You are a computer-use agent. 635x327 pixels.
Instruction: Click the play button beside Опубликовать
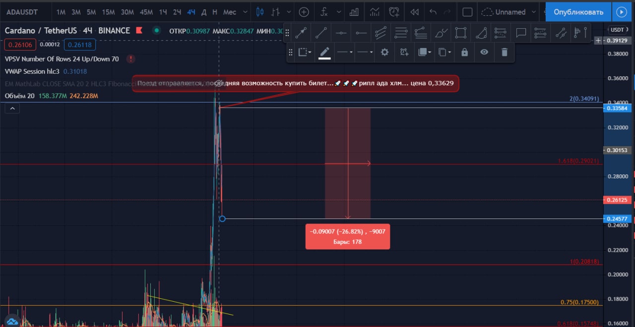(x=621, y=12)
